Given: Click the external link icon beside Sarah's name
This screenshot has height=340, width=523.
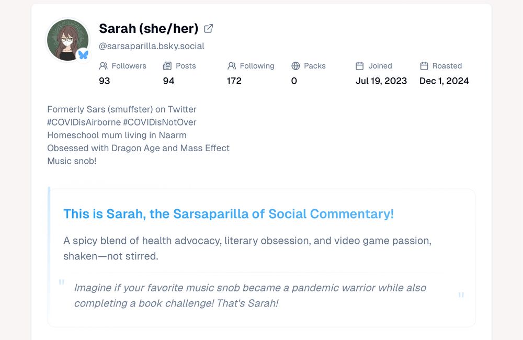Looking at the screenshot, I should (208, 29).
